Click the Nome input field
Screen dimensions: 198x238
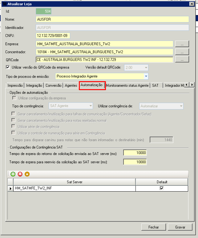(x=112, y=19)
